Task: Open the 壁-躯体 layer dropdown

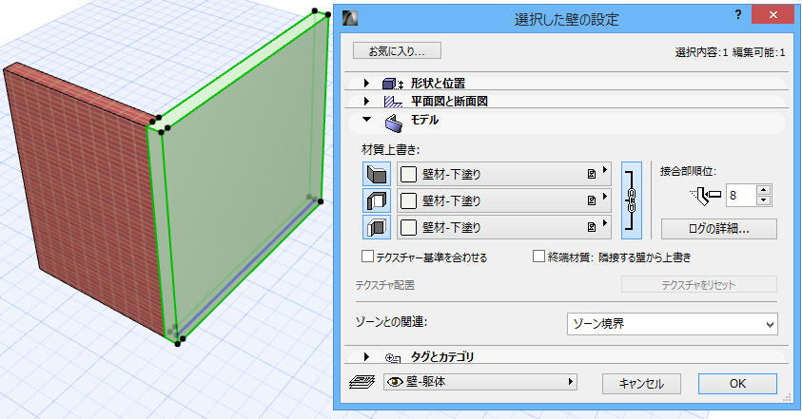Action: point(480,382)
